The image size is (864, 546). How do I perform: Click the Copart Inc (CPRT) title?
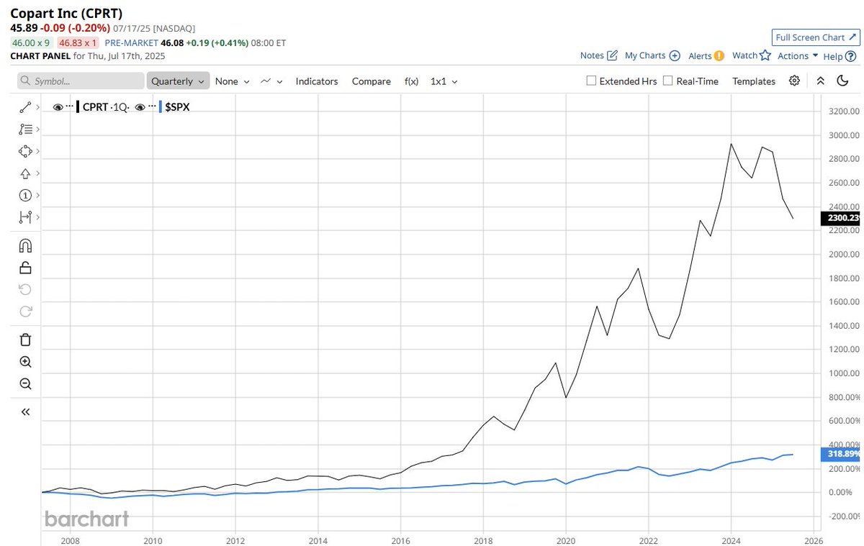[x=67, y=13]
